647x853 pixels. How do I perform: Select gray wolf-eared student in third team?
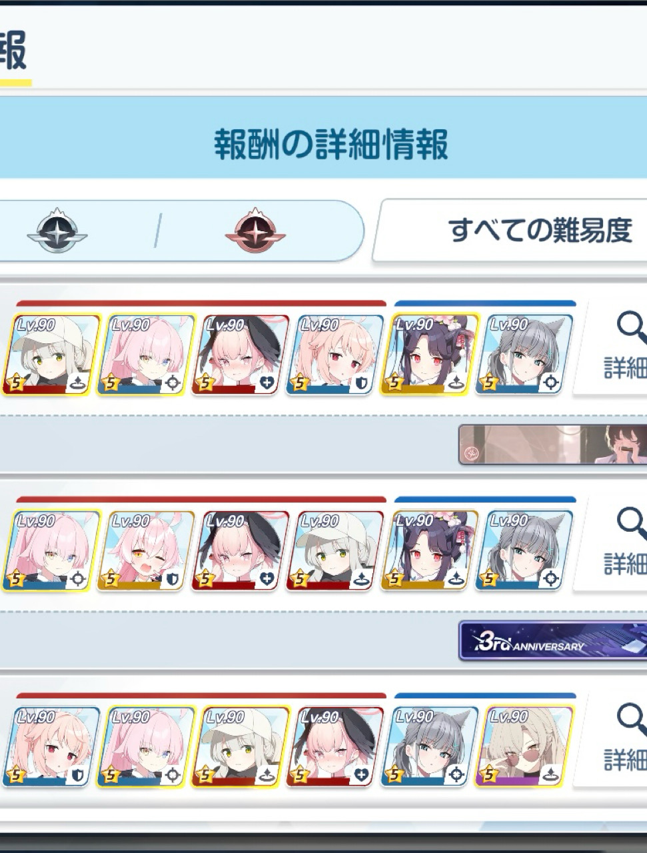430,746
